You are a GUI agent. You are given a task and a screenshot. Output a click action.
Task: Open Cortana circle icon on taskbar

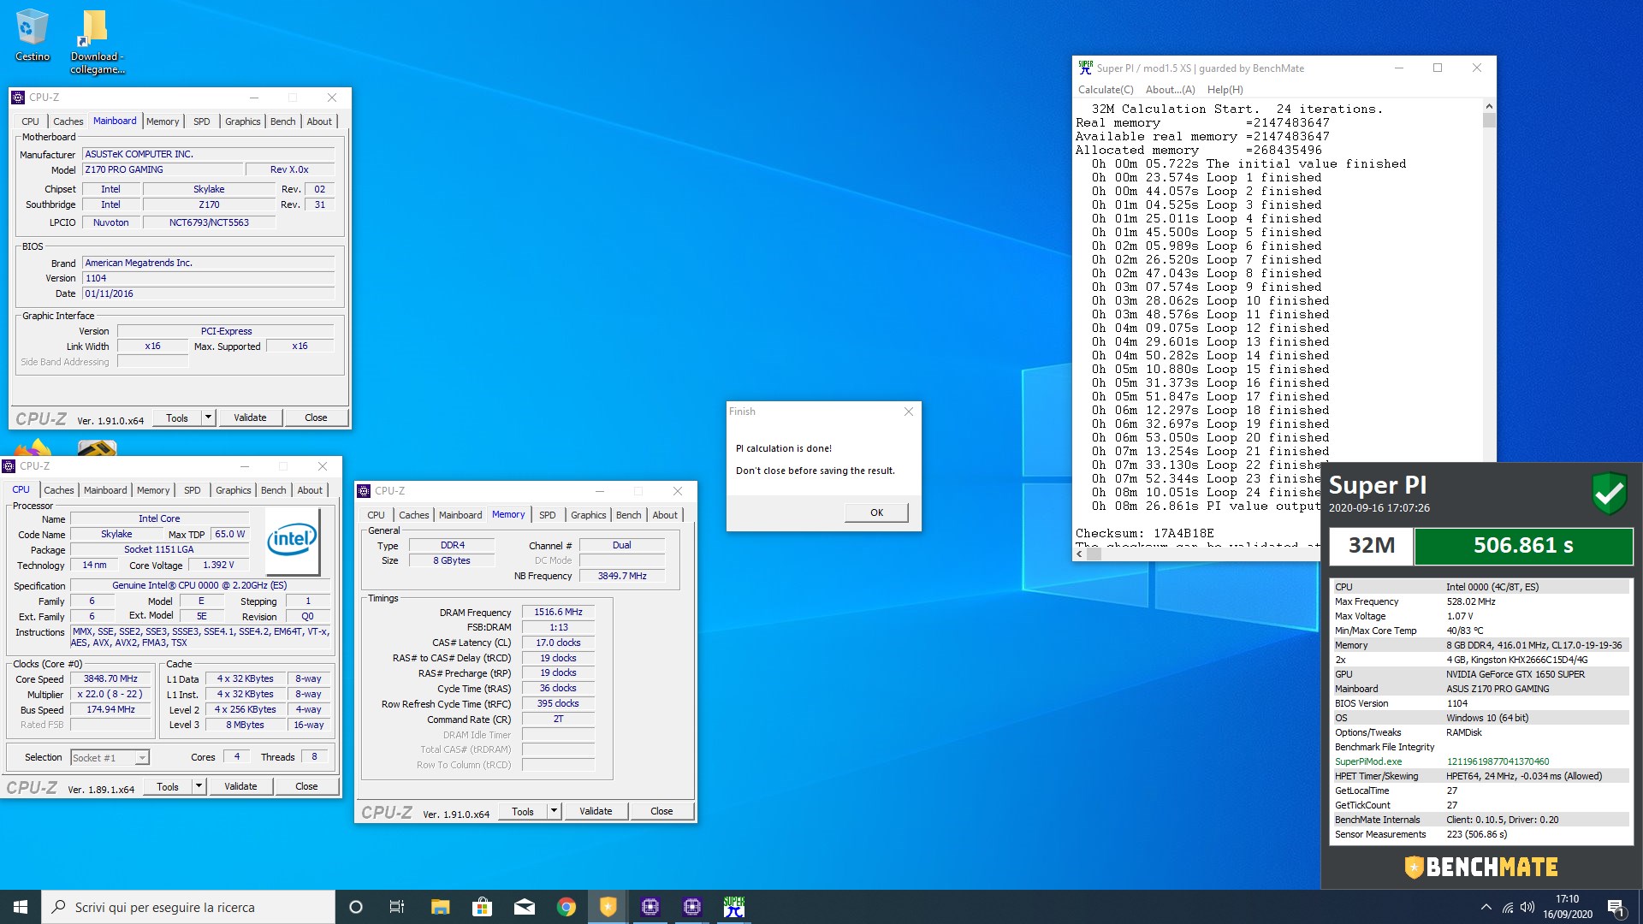[x=356, y=907]
